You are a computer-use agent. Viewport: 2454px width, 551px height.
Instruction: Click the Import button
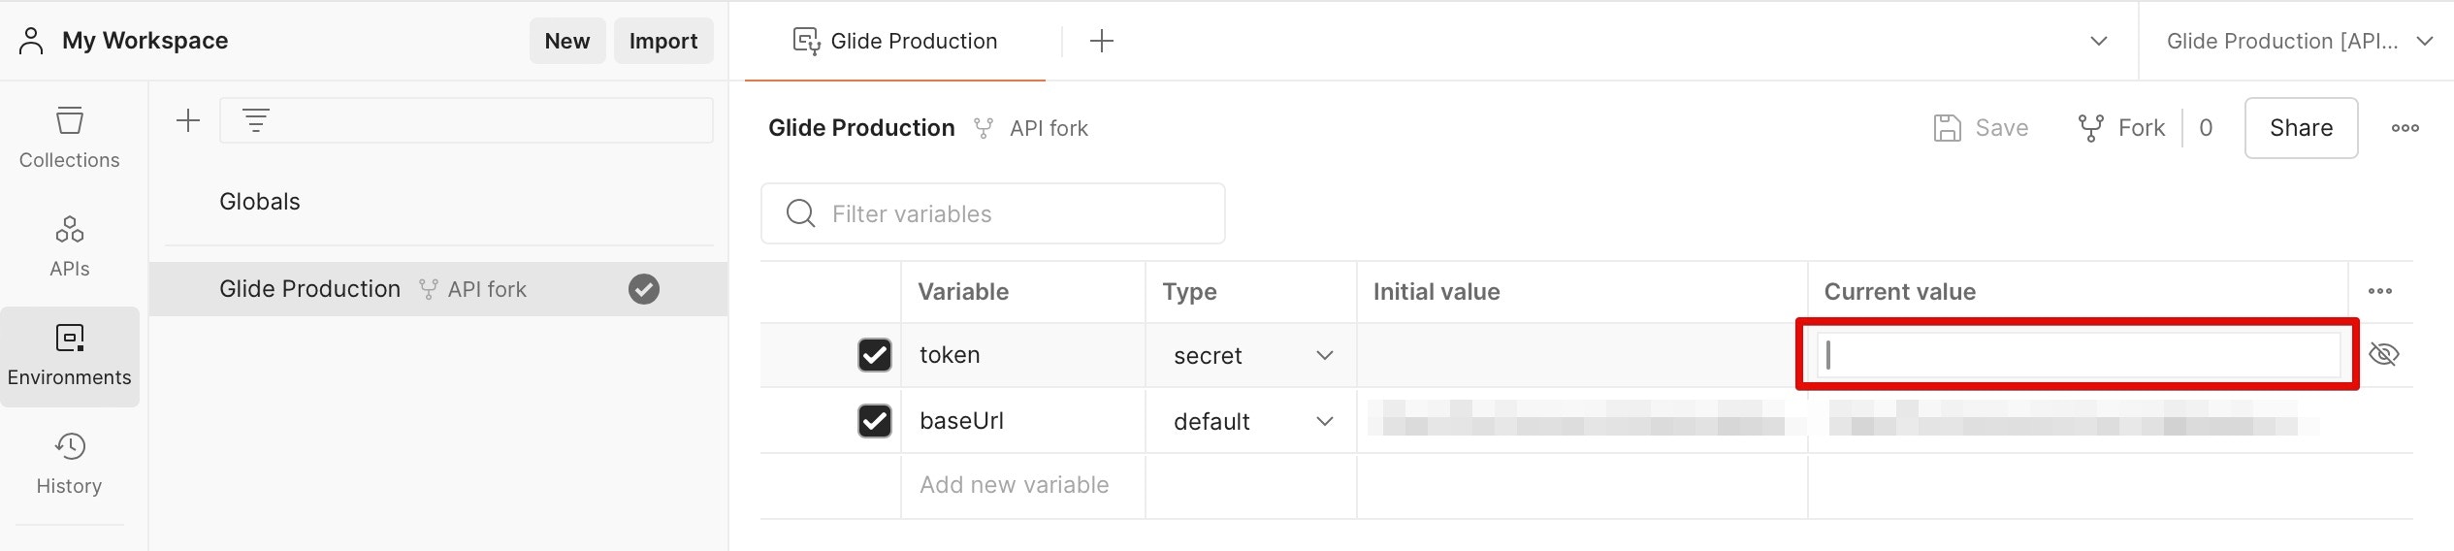tap(662, 41)
